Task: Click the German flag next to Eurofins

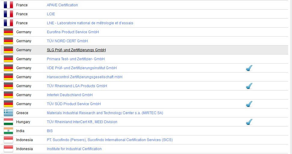Action: click(8, 32)
